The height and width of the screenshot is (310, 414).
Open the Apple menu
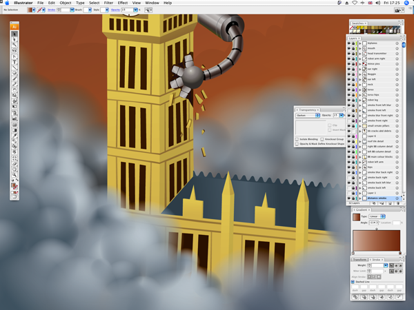pos(7,3)
